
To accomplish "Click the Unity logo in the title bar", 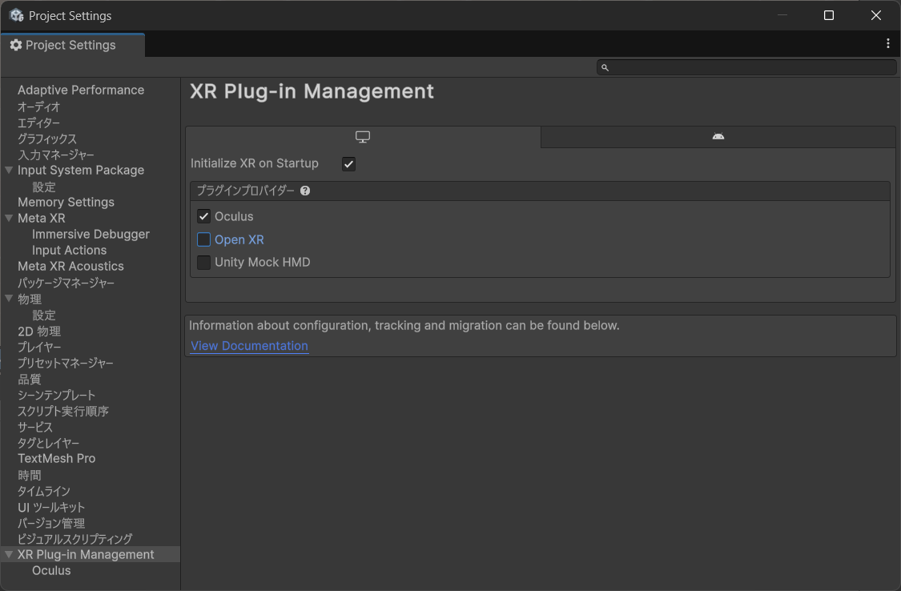I will [17, 15].
